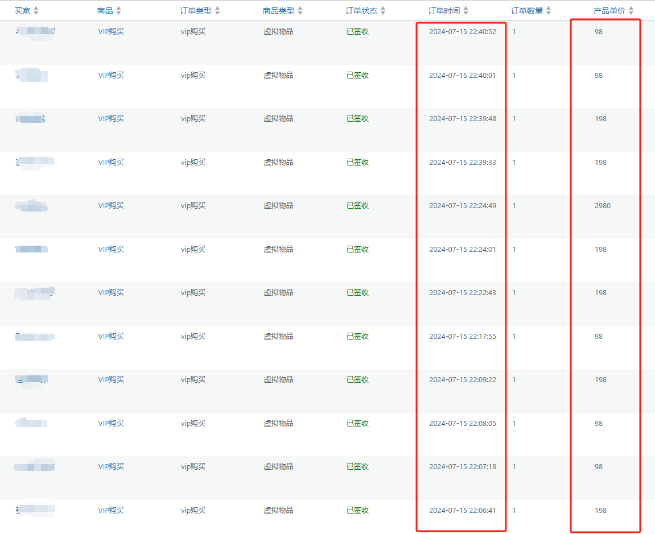Screen dimensions: 655x534
Task: Click vip购买 order type in the 22:07:18 row
Action: click(x=193, y=467)
